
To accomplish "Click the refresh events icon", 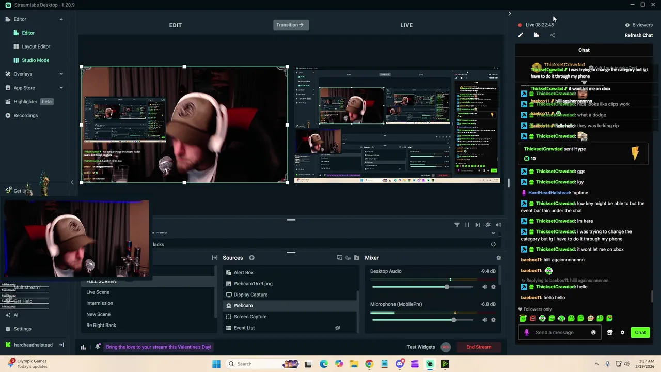I will 493,244.
